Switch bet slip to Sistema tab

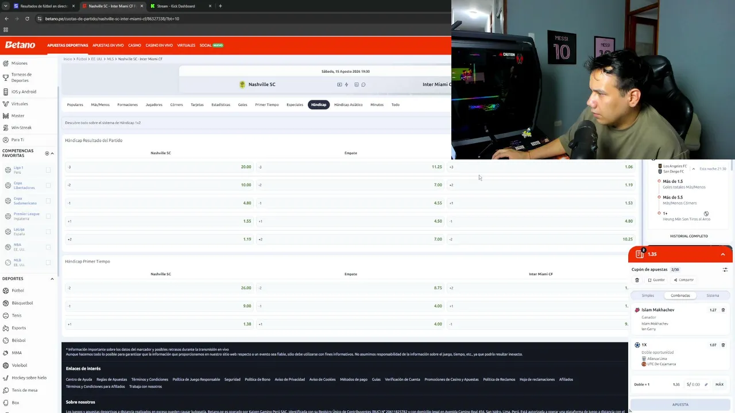pos(713,295)
